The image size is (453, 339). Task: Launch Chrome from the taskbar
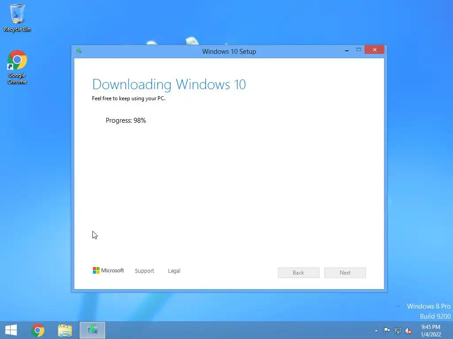pyautogui.click(x=38, y=330)
